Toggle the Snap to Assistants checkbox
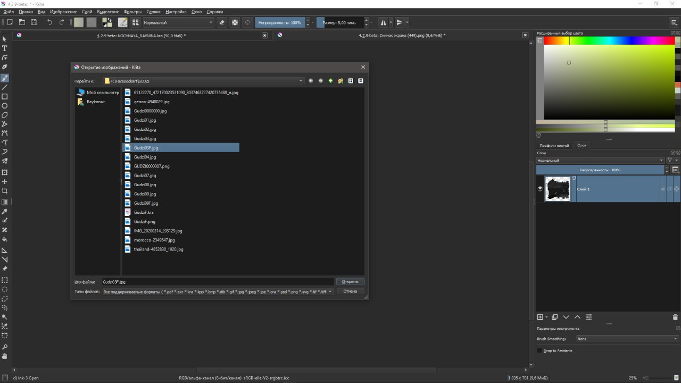Image resolution: width=681 pixels, height=383 pixels. pyautogui.click(x=539, y=351)
